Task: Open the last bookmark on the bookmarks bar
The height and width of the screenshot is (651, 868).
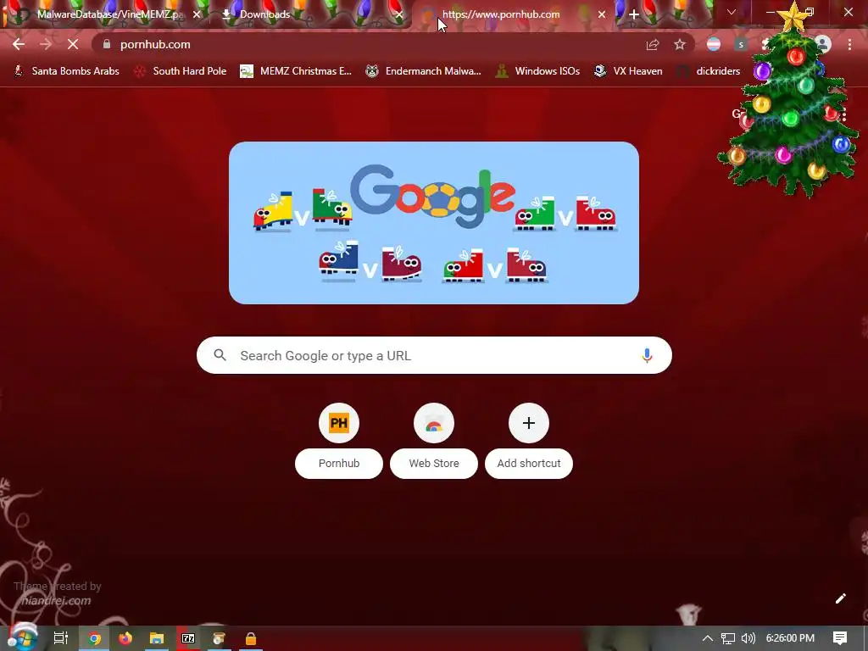Action: [x=709, y=71]
